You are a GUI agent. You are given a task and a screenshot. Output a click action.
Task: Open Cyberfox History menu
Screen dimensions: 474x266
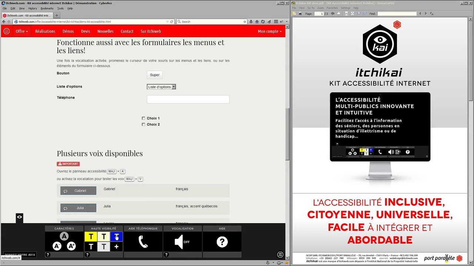[x=33, y=8]
